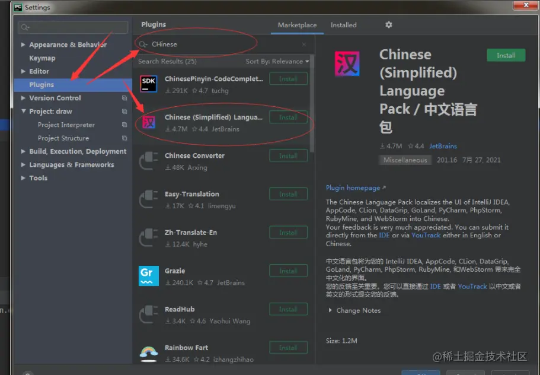Screen dimensions: 540x375
Task: Click the Miscellaneous category tag
Action: click(x=405, y=160)
